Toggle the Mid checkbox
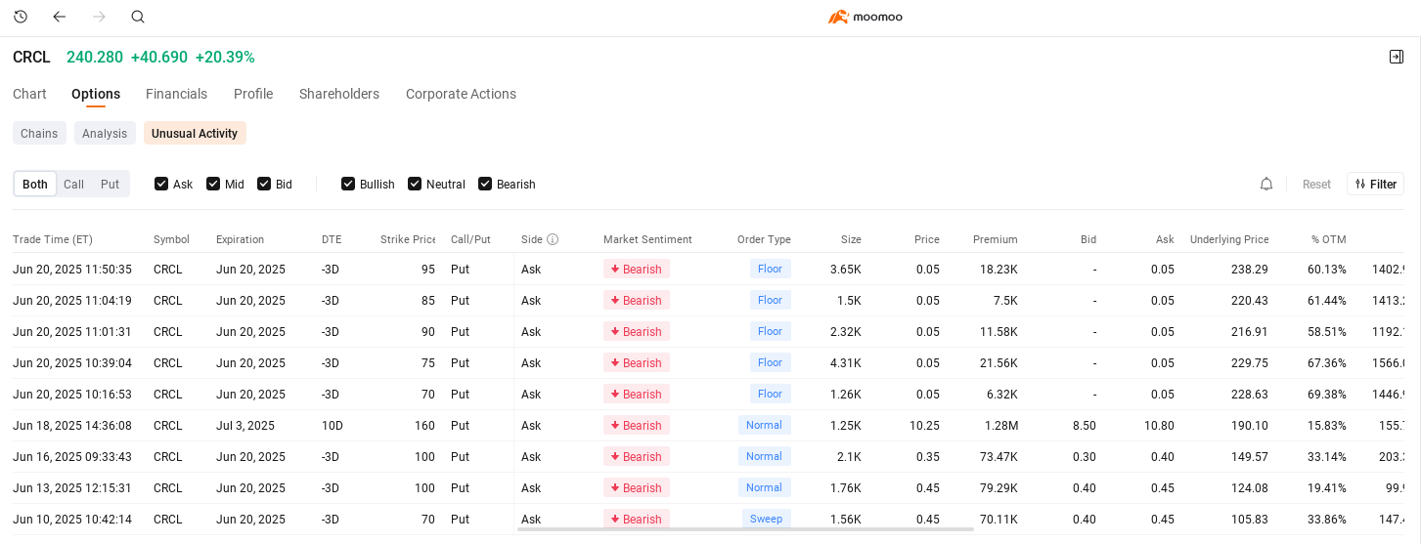 click(213, 184)
